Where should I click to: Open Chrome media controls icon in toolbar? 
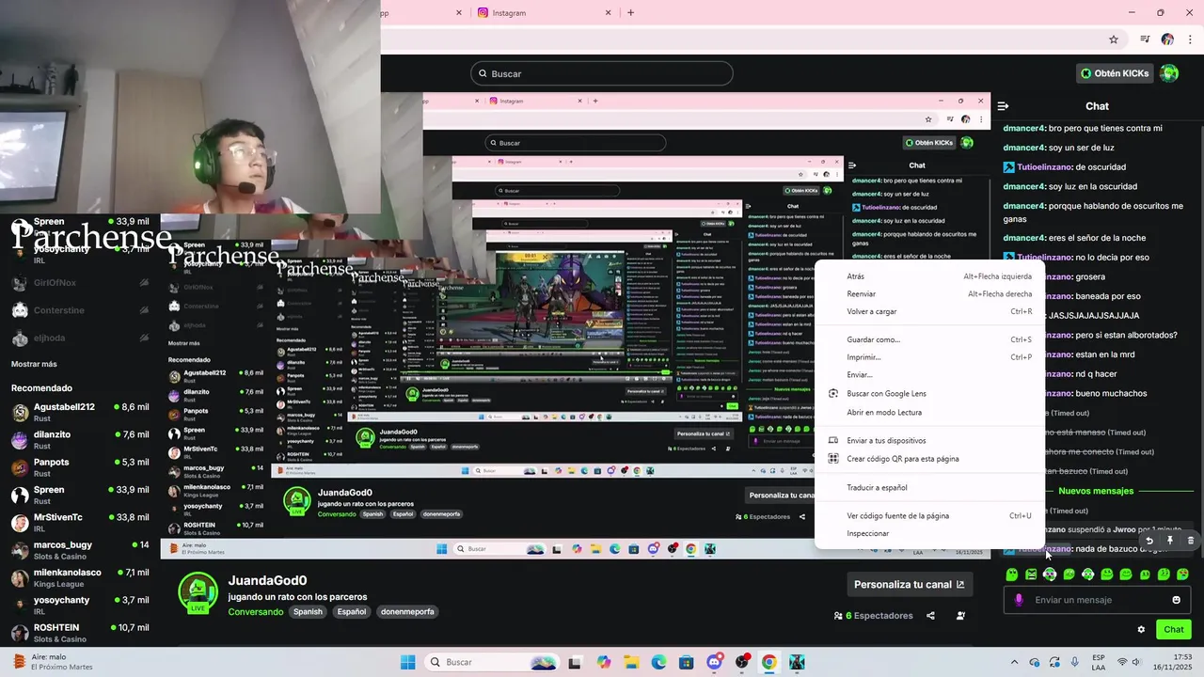1145,39
